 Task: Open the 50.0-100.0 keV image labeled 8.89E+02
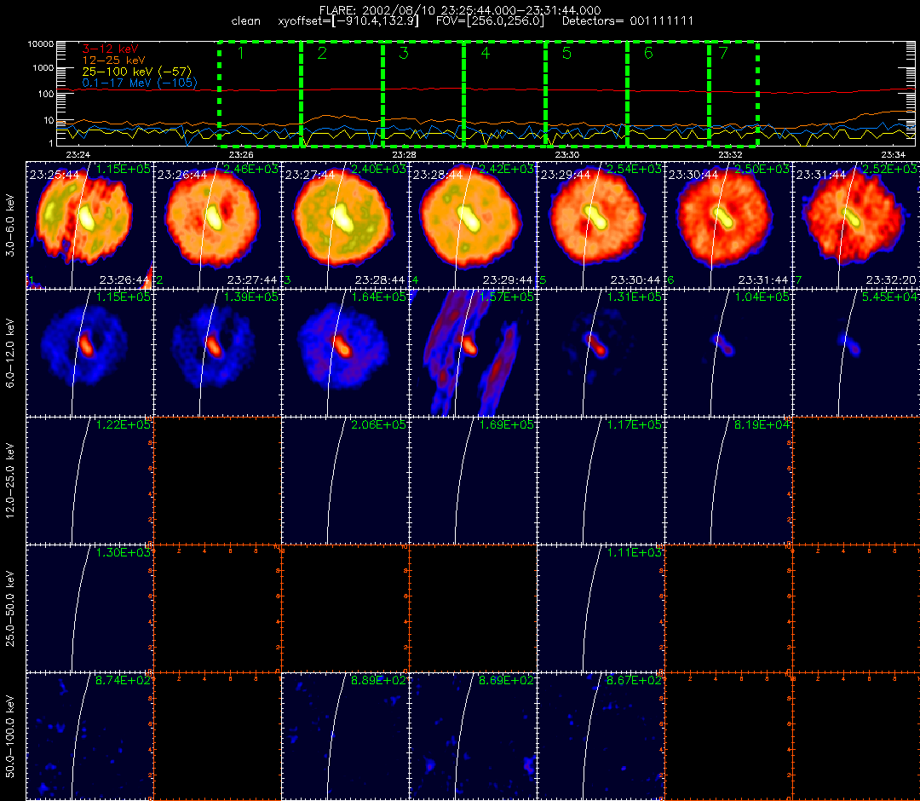pyautogui.click(x=346, y=737)
